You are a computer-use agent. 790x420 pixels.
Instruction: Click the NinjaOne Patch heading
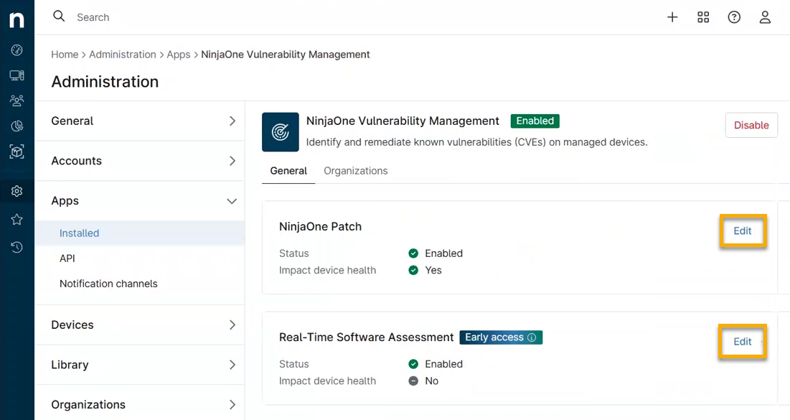[x=321, y=226]
